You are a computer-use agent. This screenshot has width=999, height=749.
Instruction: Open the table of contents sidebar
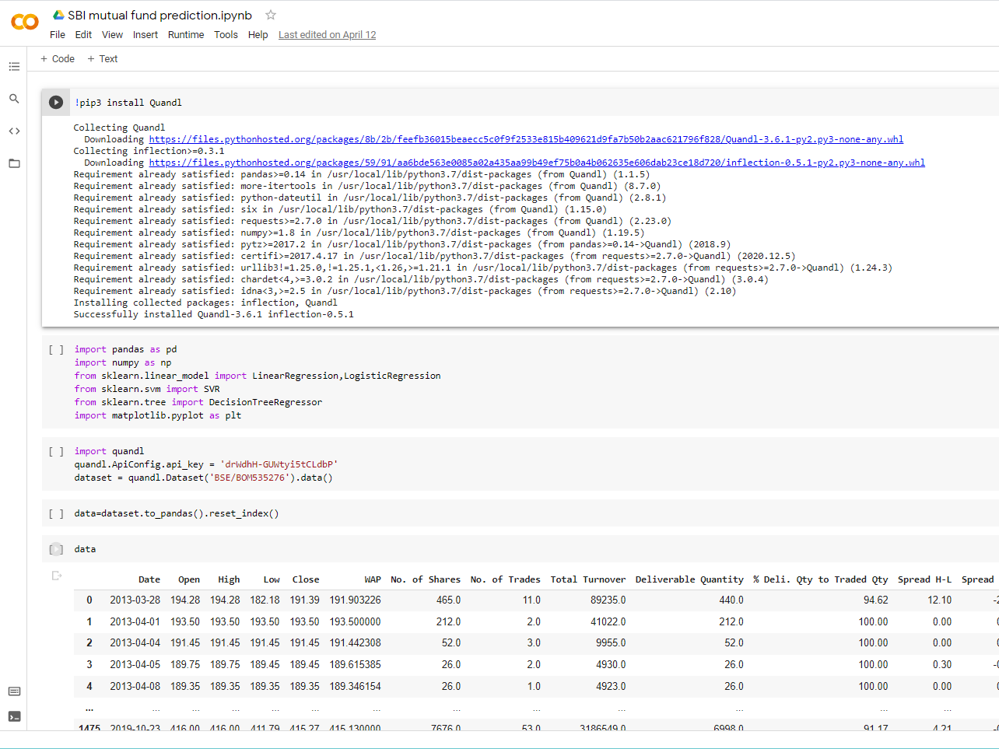point(14,67)
